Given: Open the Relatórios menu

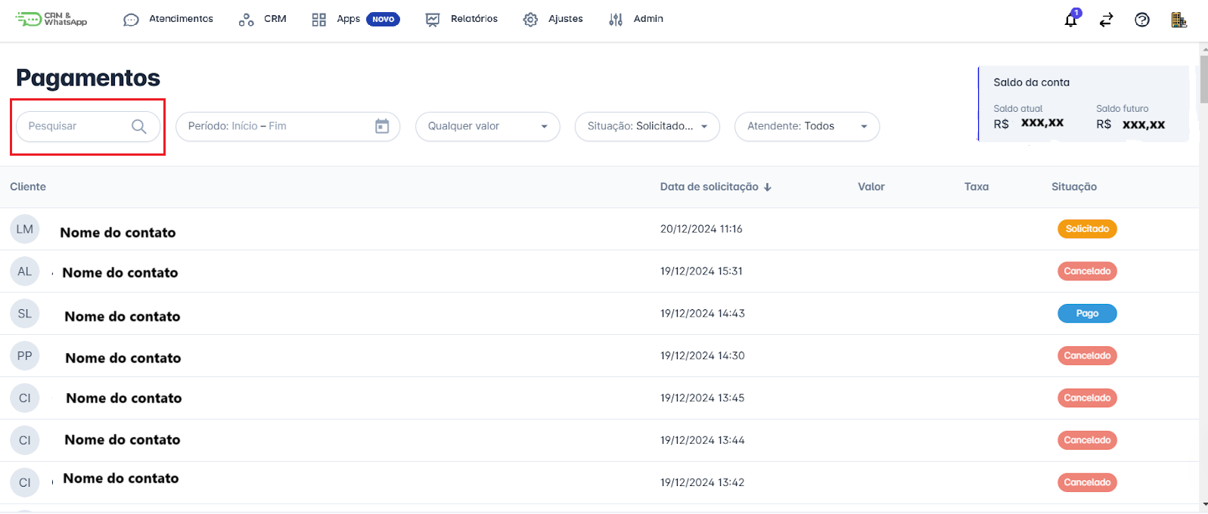Looking at the screenshot, I should pyautogui.click(x=461, y=19).
